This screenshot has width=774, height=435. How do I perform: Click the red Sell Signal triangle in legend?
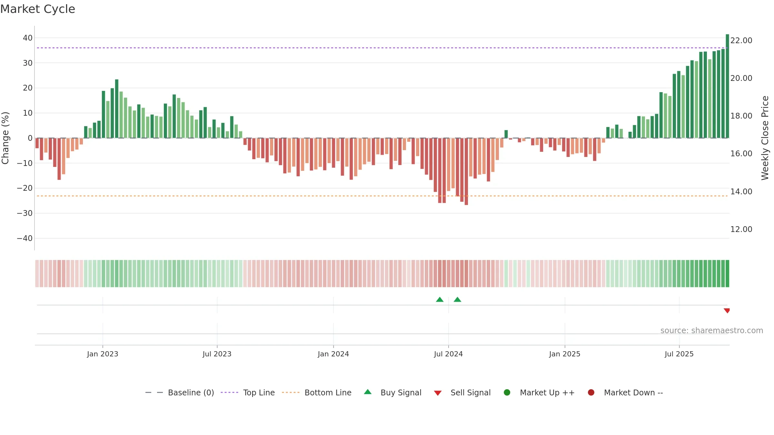coord(438,393)
